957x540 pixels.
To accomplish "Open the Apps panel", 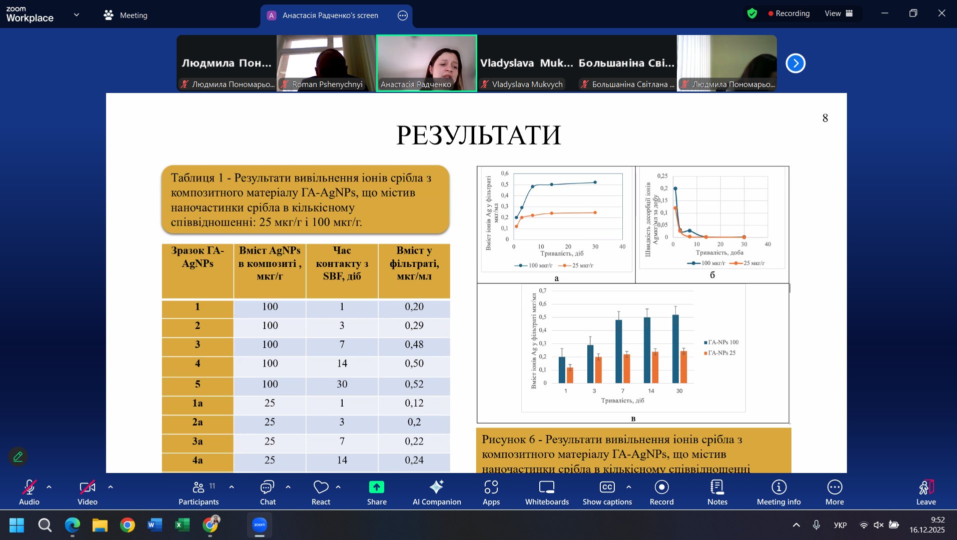I will 491,492.
